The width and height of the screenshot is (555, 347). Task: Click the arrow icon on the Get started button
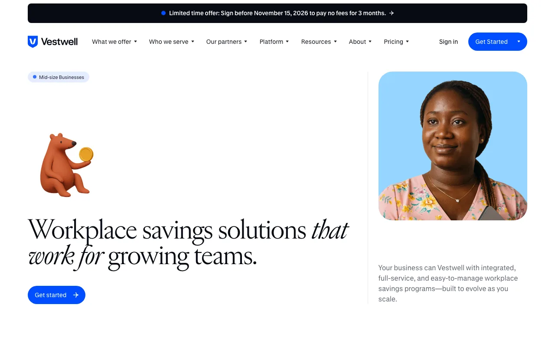(x=76, y=295)
